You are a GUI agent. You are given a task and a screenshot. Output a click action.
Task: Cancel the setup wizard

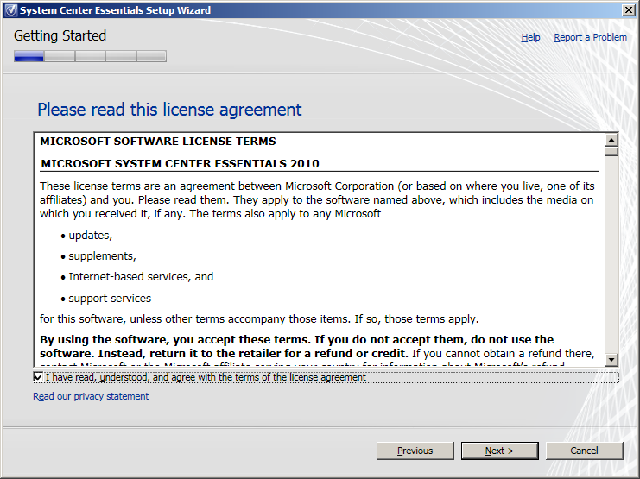pos(584,451)
